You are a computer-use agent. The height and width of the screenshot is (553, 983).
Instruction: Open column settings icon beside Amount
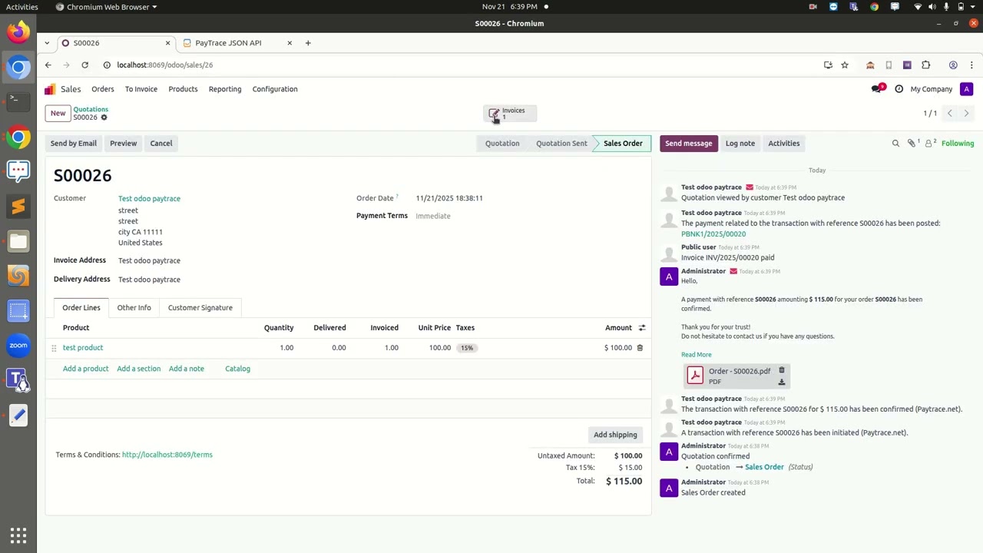(x=642, y=328)
